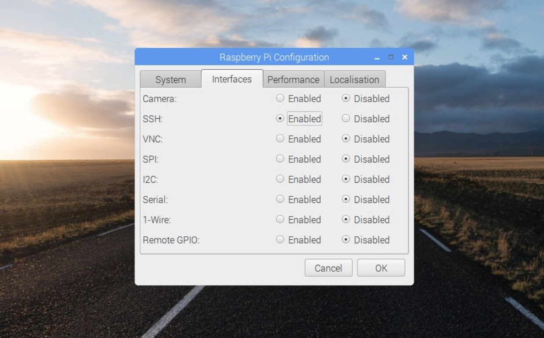The width and height of the screenshot is (544, 338).
Task: Select Disabled for 1-Wire
Action: click(366, 220)
